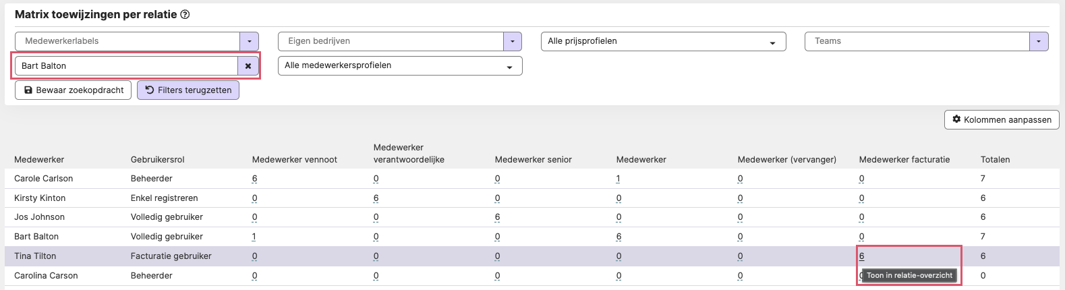This screenshot has height=290, width=1065.
Task: Open Bart Balton's Medewerker vennoot count 1
Action: point(254,237)
